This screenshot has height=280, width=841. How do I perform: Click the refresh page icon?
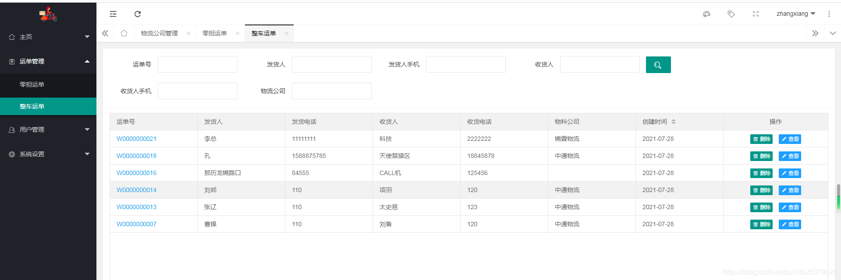pyautogui.click(x=138, y=14)
